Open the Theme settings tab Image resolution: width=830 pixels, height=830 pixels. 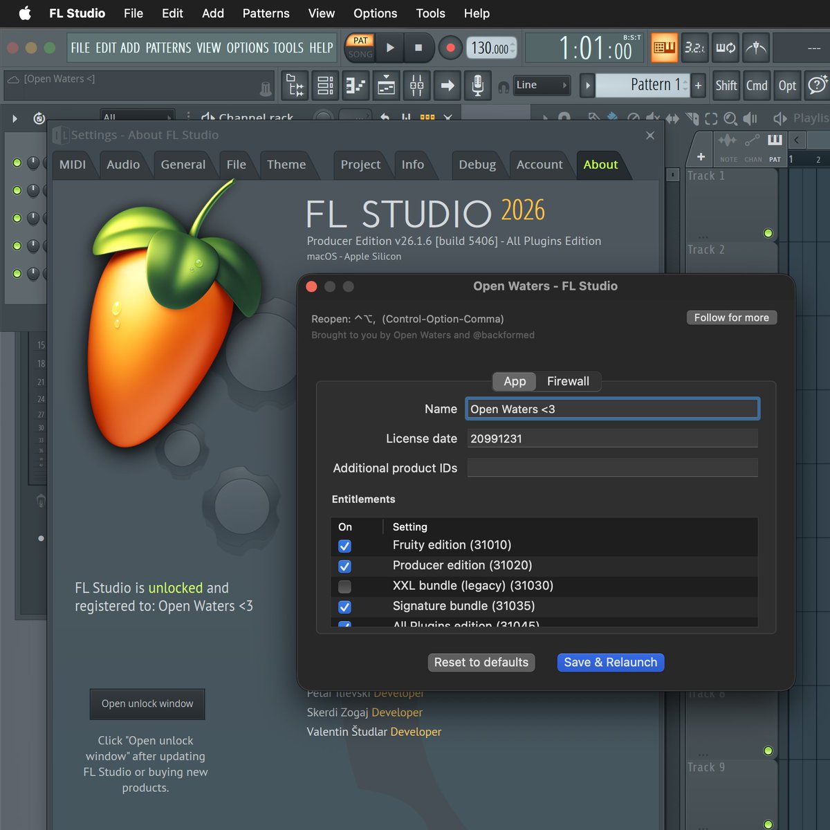(x=286, y=165)
